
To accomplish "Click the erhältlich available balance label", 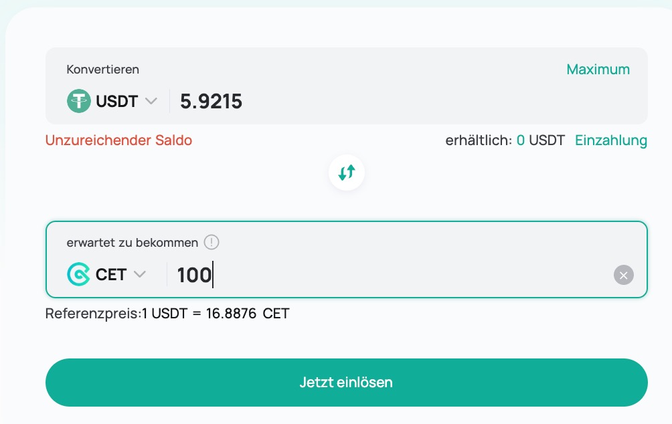I will 479,140.
